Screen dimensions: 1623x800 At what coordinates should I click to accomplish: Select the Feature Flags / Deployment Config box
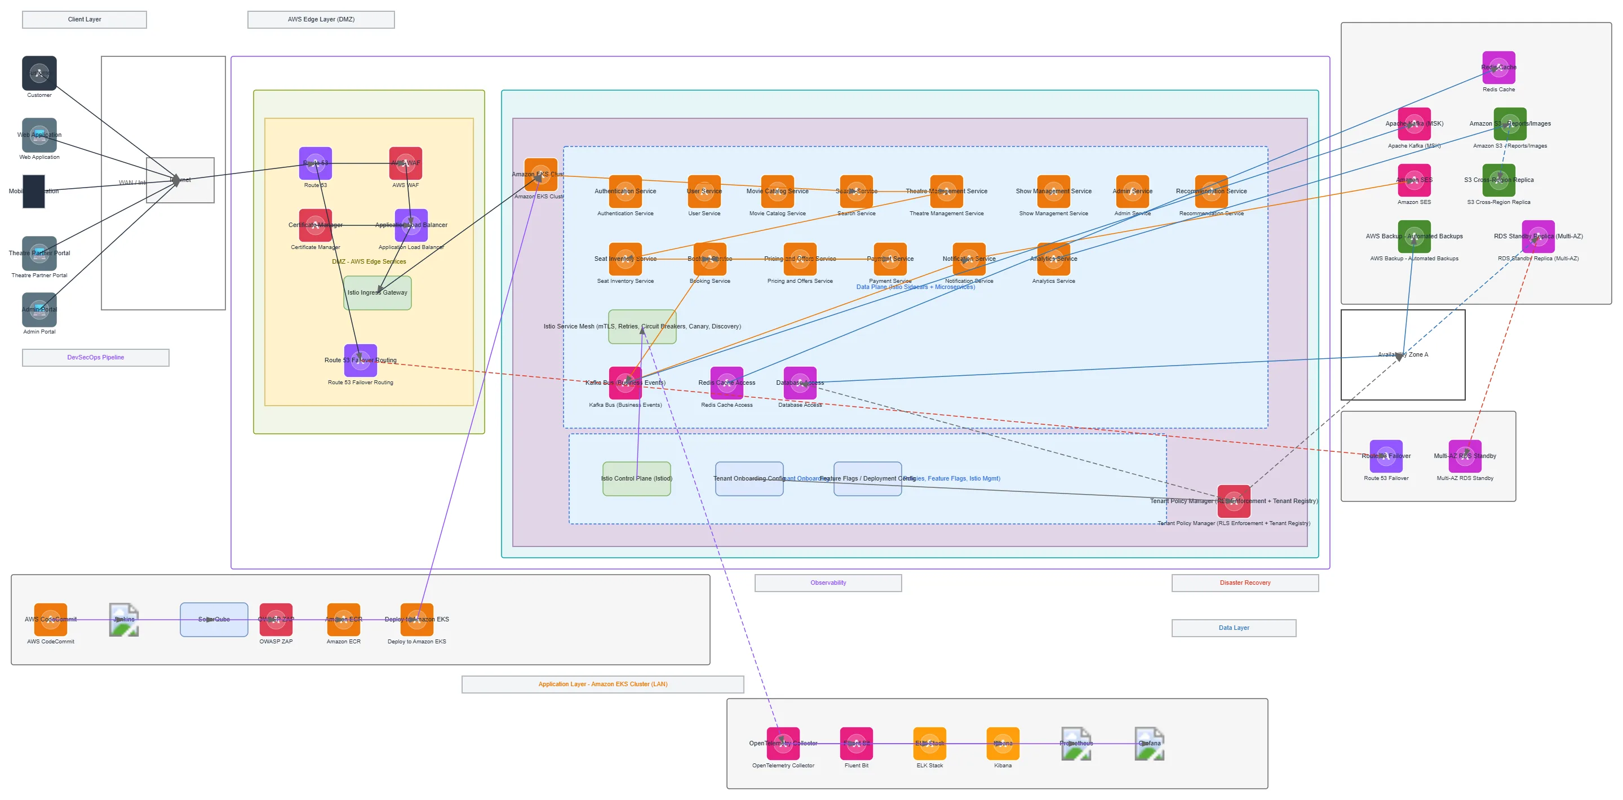(x=868, y=479)
